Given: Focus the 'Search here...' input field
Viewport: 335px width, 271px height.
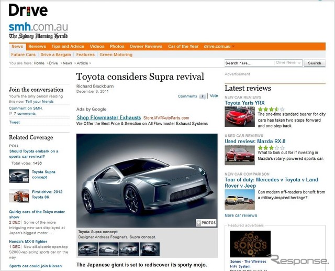Looking at the screenshot, I should click(x=249, y=63).
